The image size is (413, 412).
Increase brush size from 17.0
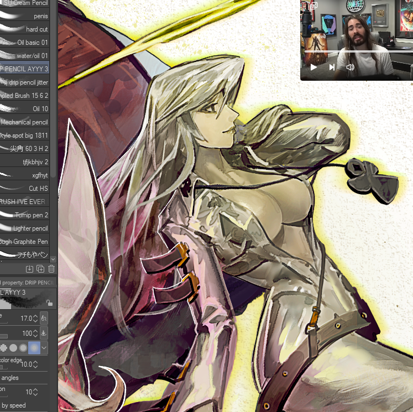[x=35, y=316]
